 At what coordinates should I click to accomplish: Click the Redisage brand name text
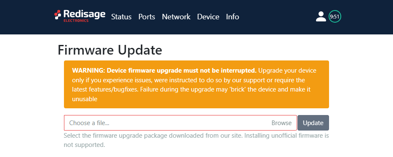coord(84,14)
